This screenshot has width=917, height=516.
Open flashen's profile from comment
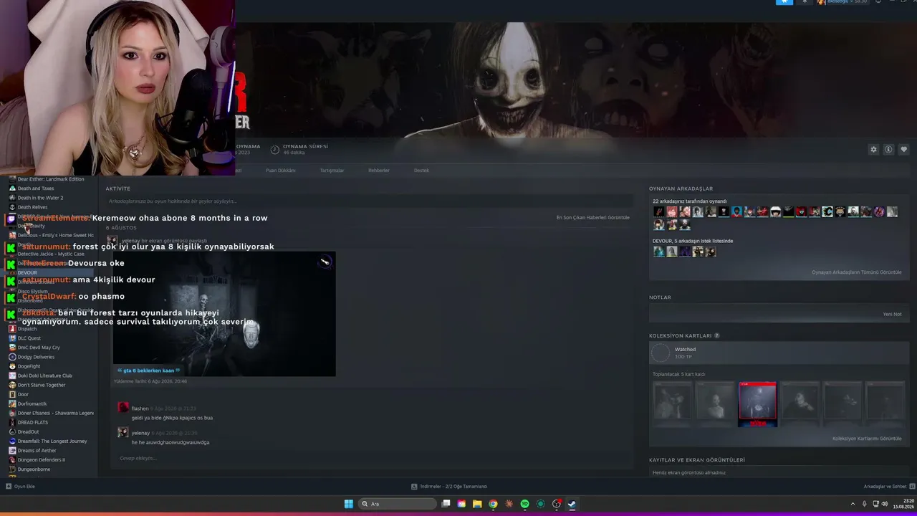pos(140,408)
